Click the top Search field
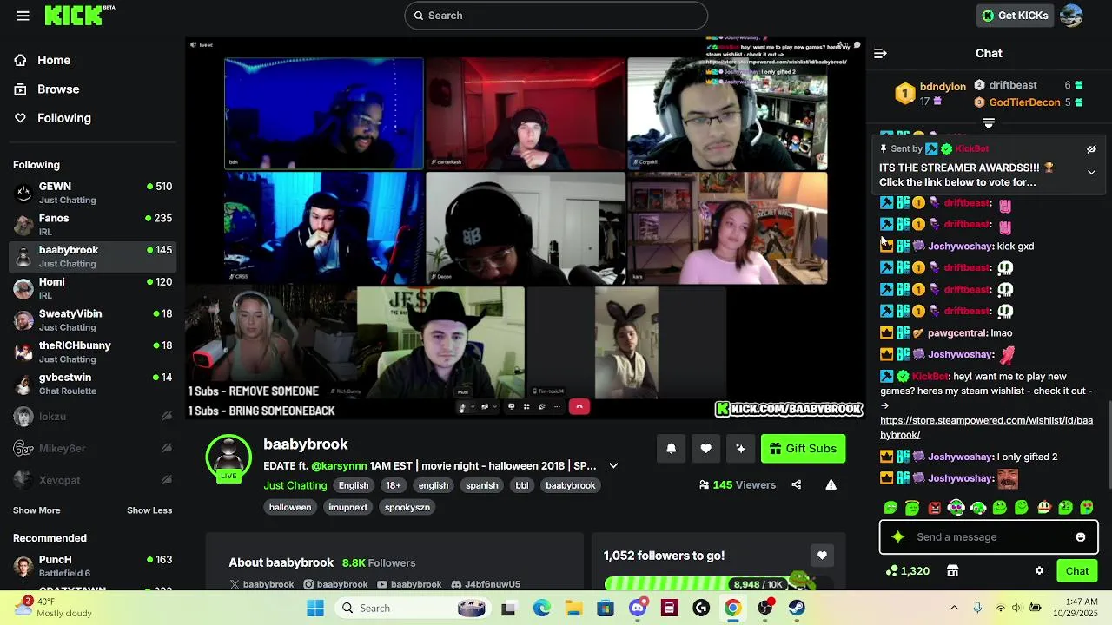 [556, 16]
